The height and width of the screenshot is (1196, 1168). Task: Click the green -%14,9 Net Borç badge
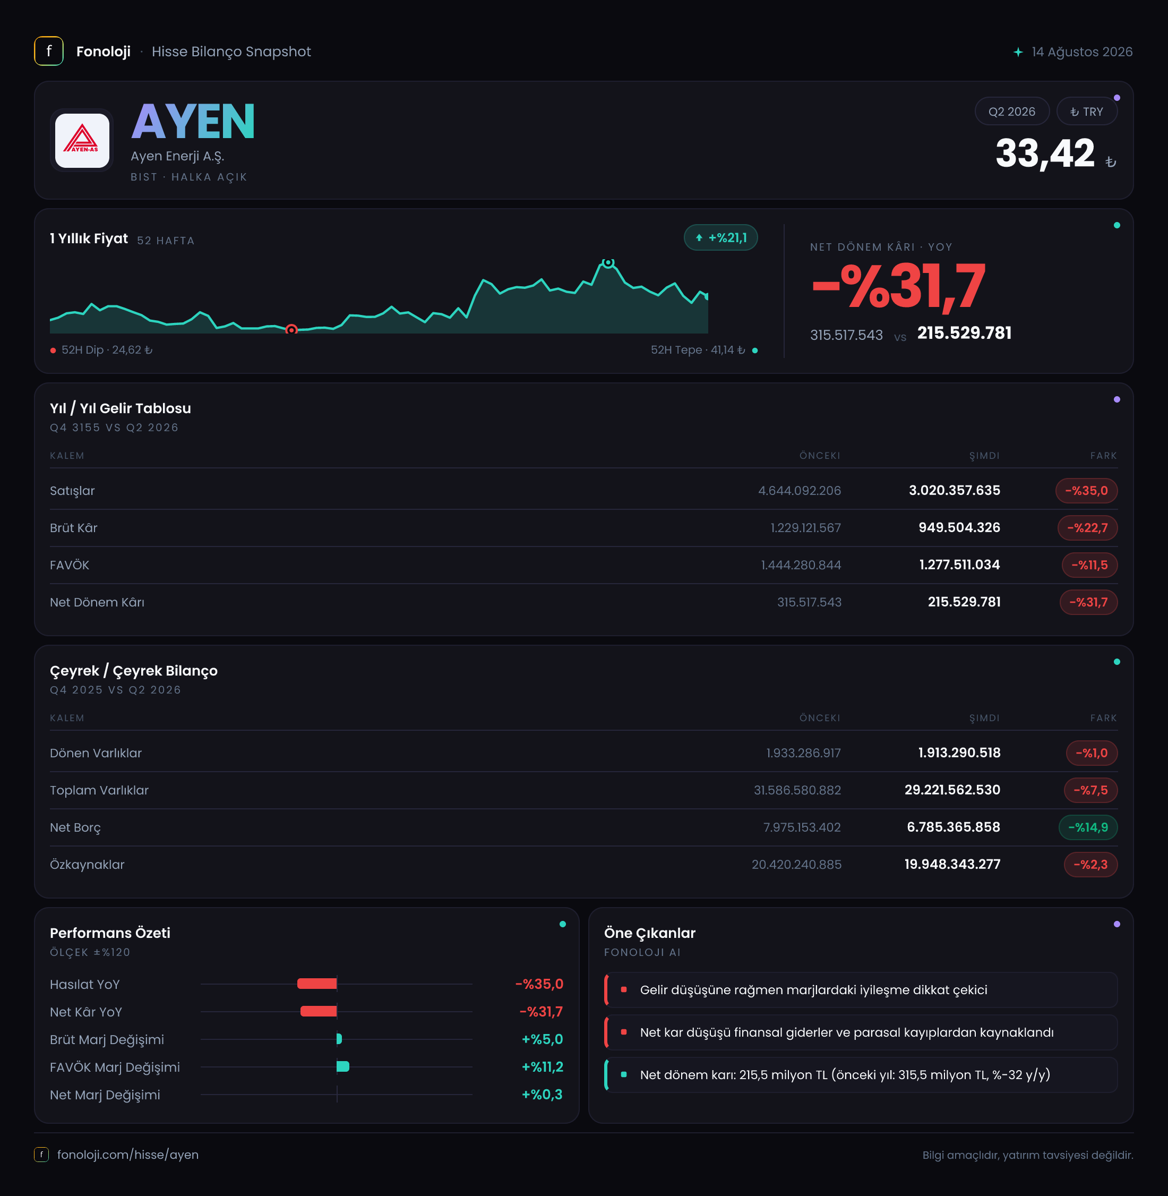coord(1088,827)
